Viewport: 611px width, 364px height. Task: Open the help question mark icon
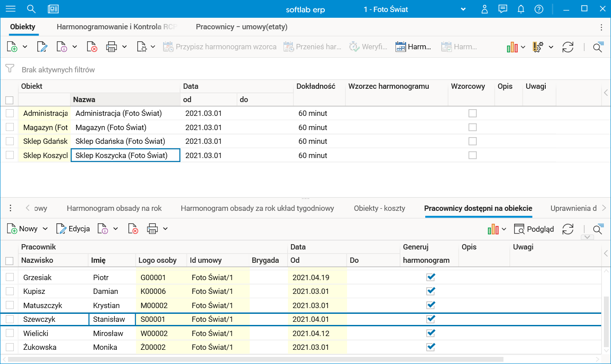pyautogui.click(x=539, y=9)
